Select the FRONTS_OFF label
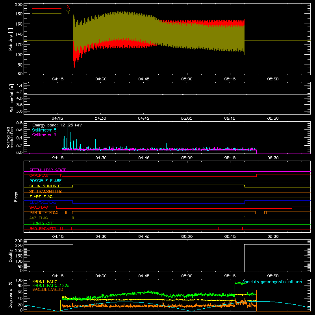 42,223
